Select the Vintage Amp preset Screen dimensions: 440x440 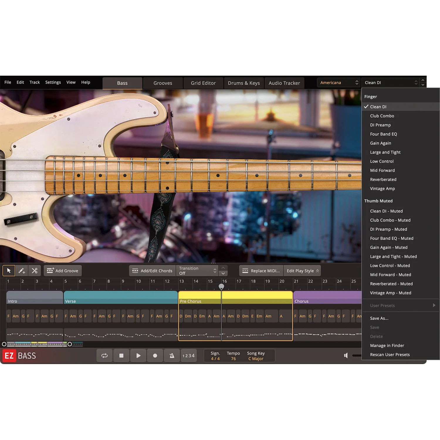click(401, 189)
